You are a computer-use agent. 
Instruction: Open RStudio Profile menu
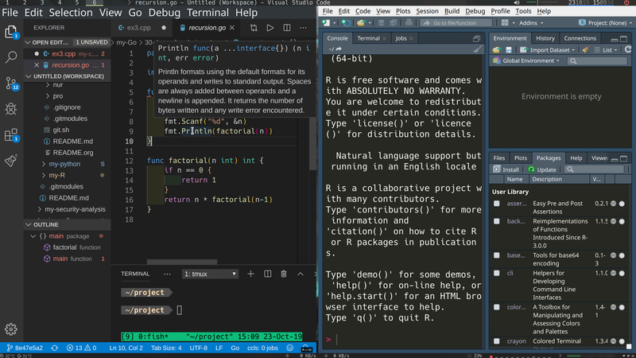(x=500, y=11)
